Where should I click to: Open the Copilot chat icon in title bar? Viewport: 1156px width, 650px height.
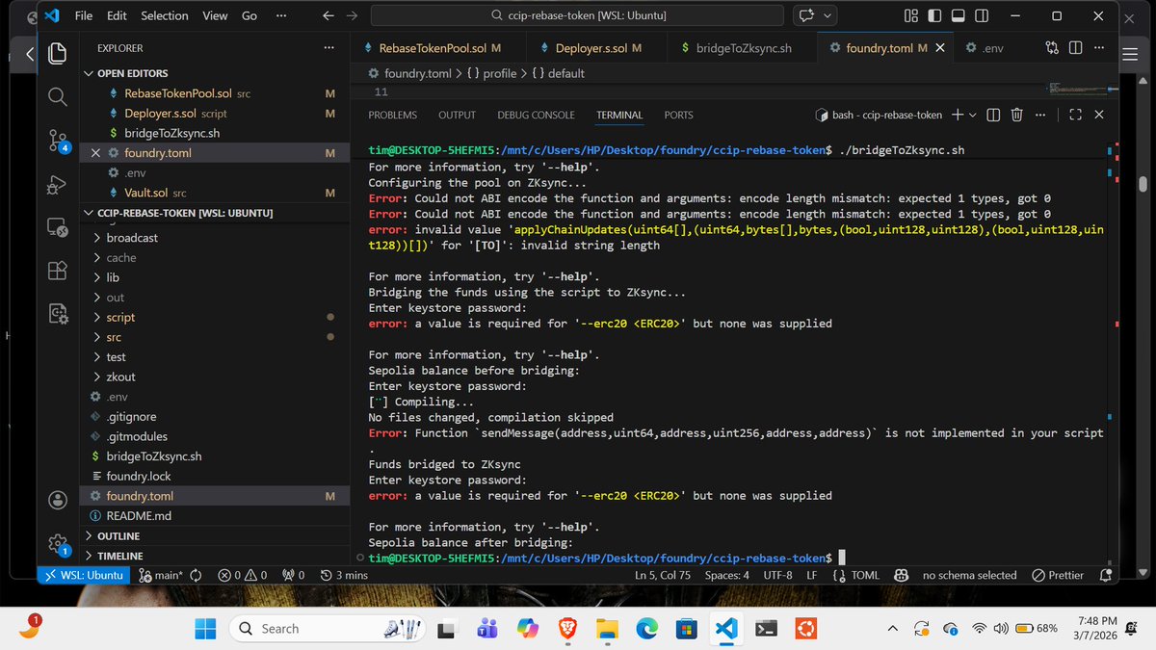805,15
